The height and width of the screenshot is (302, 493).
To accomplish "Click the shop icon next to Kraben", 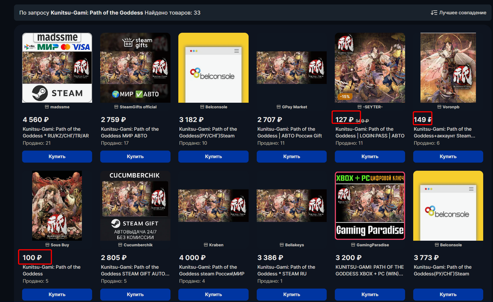I will [x=206, y=245].
